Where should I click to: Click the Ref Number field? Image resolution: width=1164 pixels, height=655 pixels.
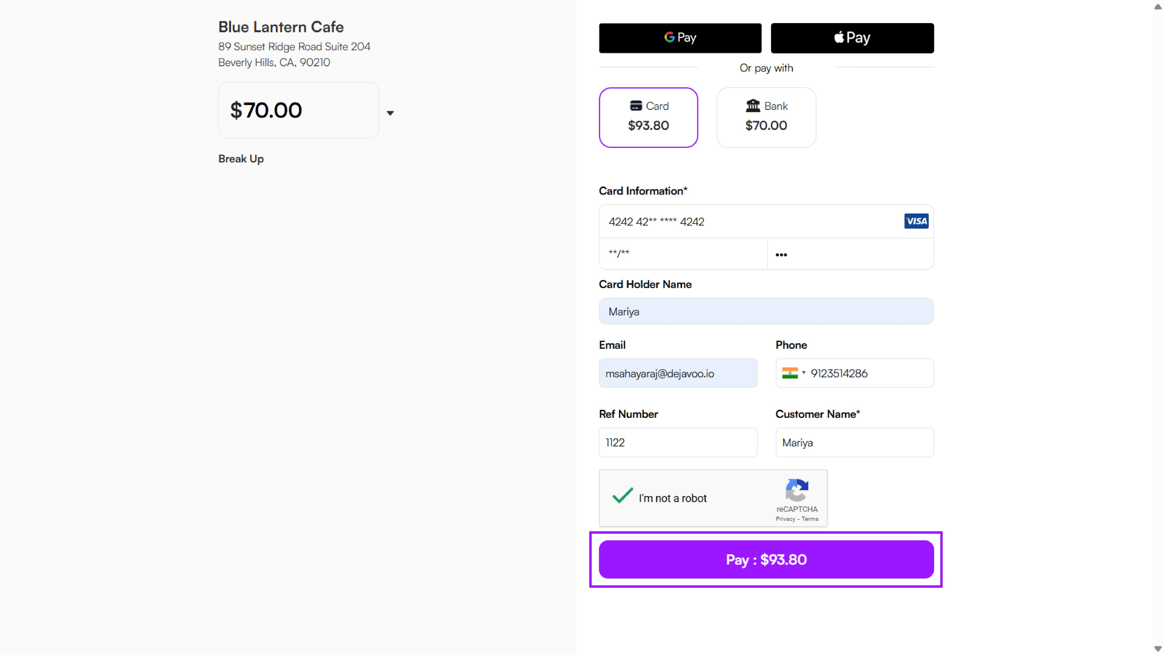click(678, 442)
